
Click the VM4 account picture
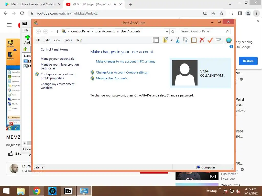click(x=185, y=73)
